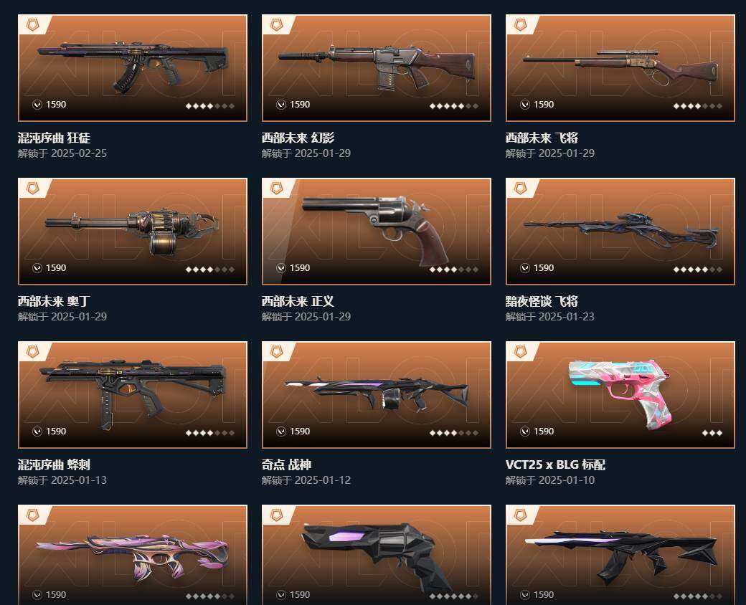Click the 西部未来 奥丁 machine gun image

tap(133, 232)
